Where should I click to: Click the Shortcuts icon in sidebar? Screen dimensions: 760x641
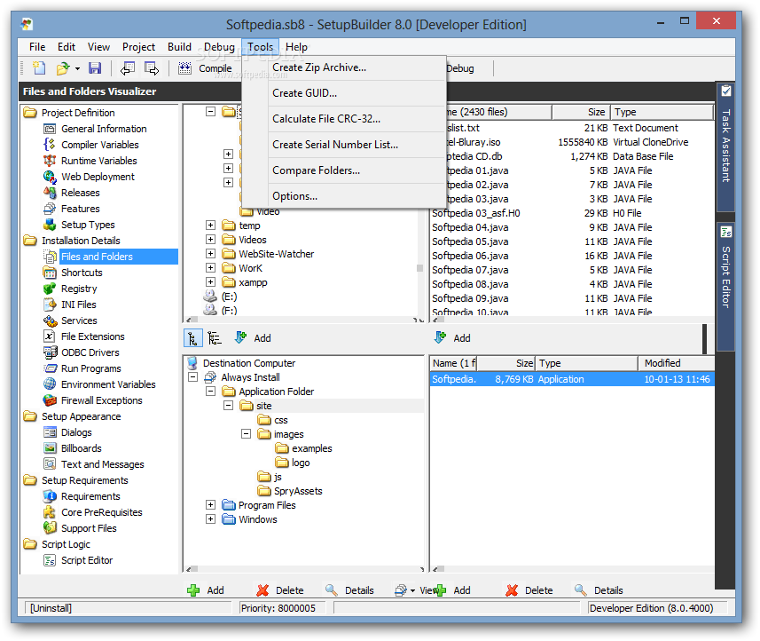click(50, 273)
